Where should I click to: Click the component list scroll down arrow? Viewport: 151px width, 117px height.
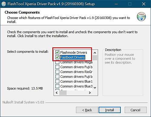click(x=95, y=88)
